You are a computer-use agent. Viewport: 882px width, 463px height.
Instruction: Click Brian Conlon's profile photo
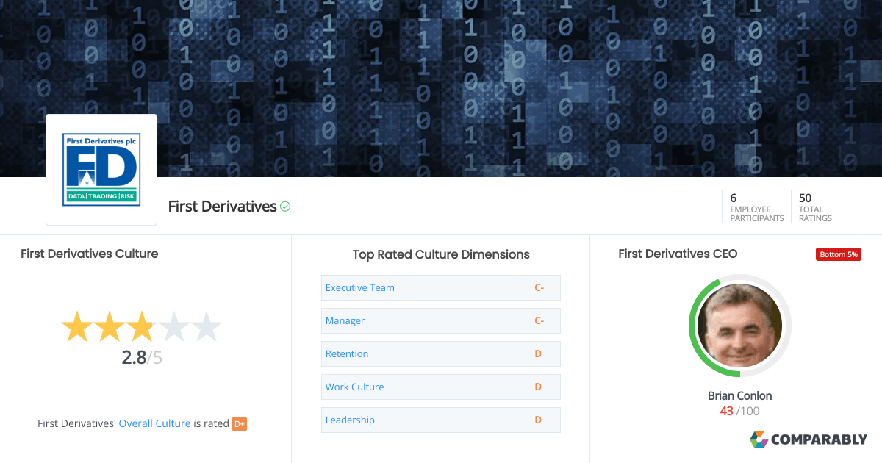coord(739,326)
